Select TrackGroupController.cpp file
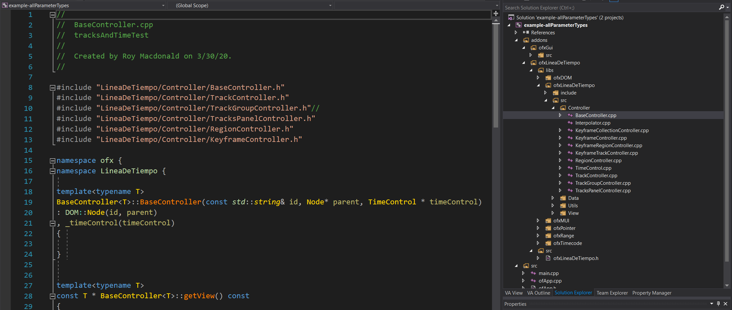Screen dimensions: 732x310 click(603, 183)
